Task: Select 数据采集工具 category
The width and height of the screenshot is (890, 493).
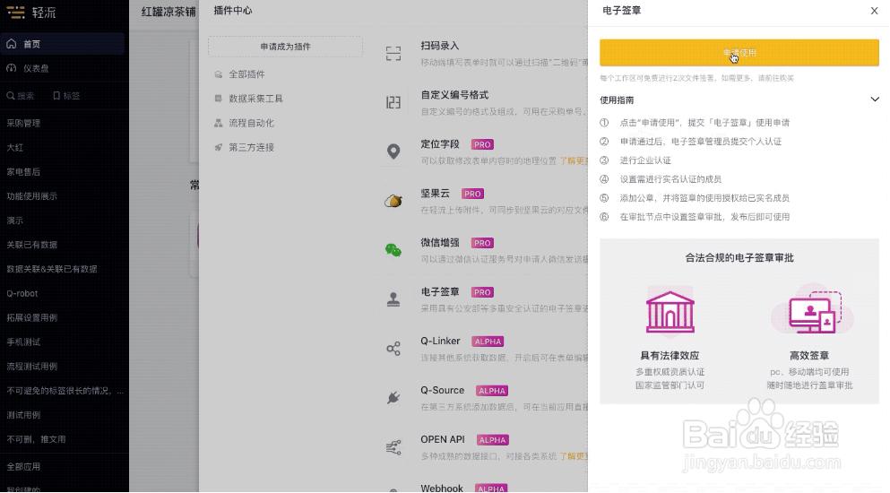Action: pyautogui.click(x=255, y=99)
